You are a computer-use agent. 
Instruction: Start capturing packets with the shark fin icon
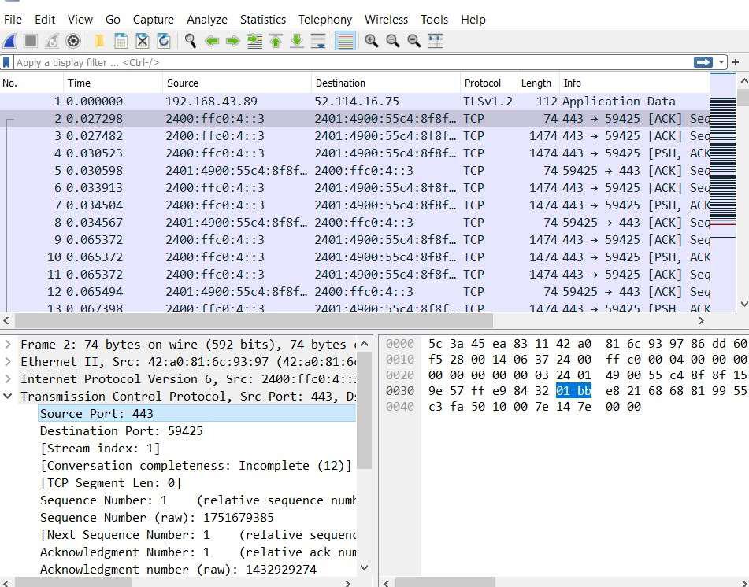(10, 42)
